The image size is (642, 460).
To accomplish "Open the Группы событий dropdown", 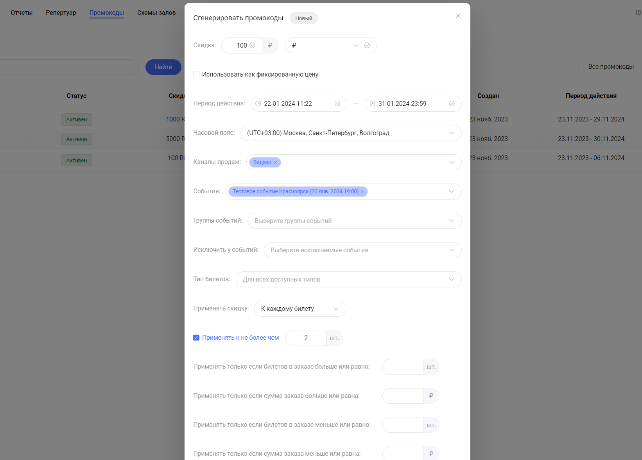I will (354, 221).
